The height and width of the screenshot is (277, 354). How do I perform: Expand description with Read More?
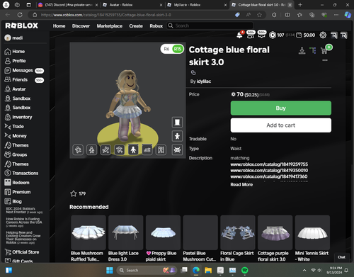[241, 184]
